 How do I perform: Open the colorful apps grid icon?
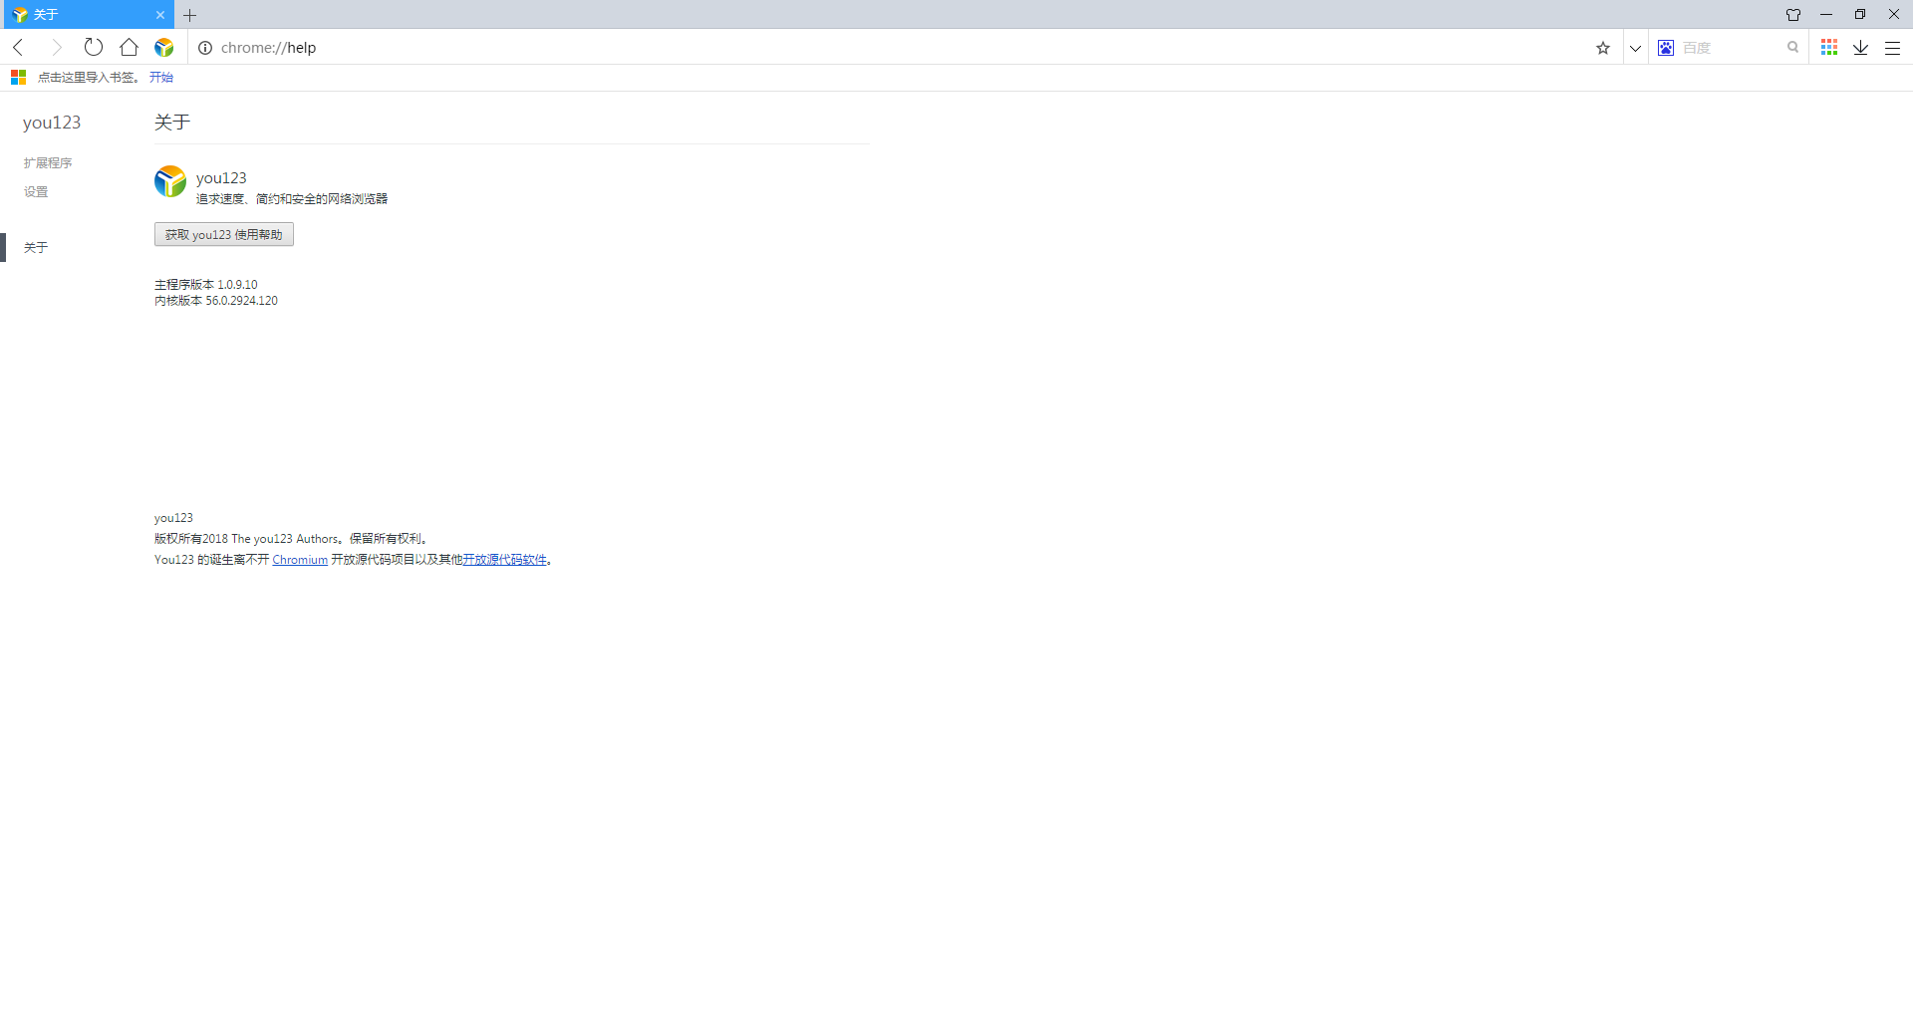1829,47
